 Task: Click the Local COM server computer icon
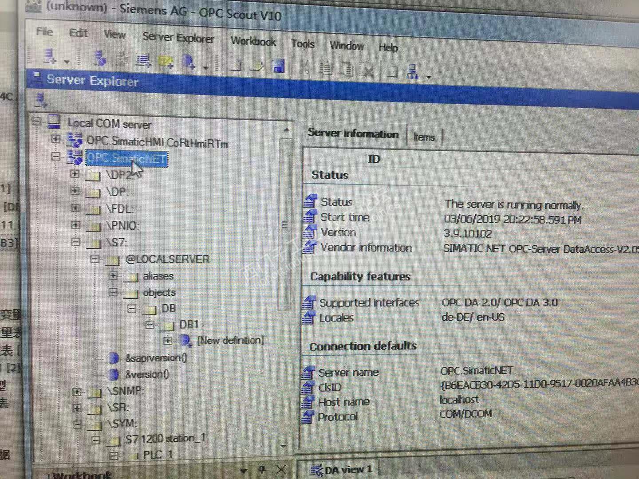pos(54,121)
